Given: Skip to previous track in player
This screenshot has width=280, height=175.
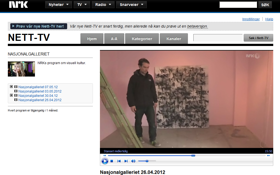Looking at the screenshot, I should [119, 161].
